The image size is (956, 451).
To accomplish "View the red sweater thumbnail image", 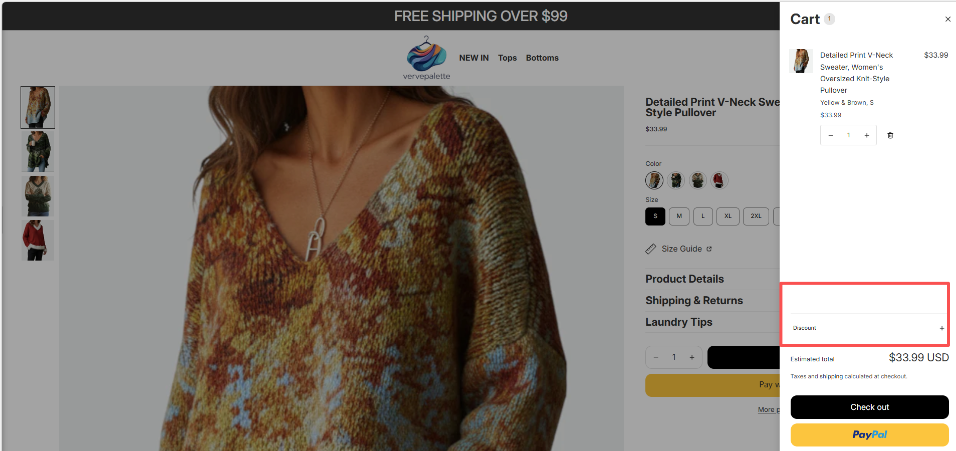I will pos(38,240).
